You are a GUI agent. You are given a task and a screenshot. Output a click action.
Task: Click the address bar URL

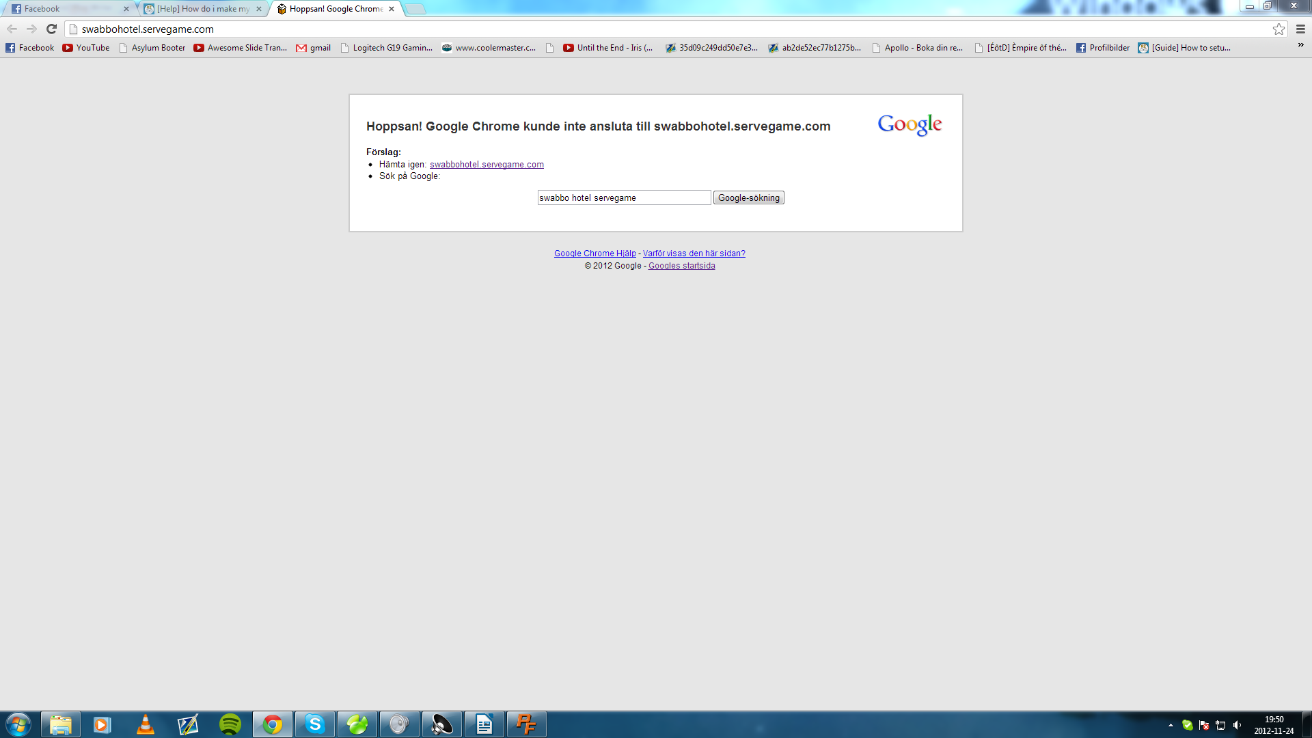click(148, 29)
